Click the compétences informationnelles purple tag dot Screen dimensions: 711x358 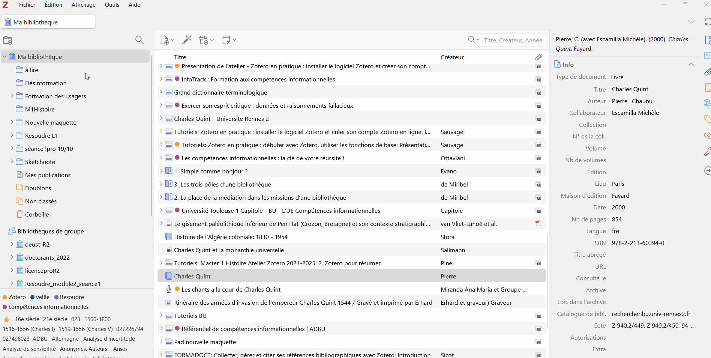[5, 307]
